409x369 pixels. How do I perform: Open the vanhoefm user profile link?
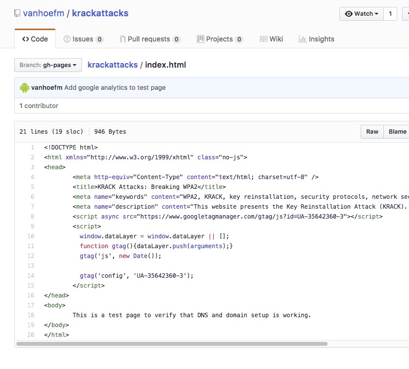pos(43,13)
